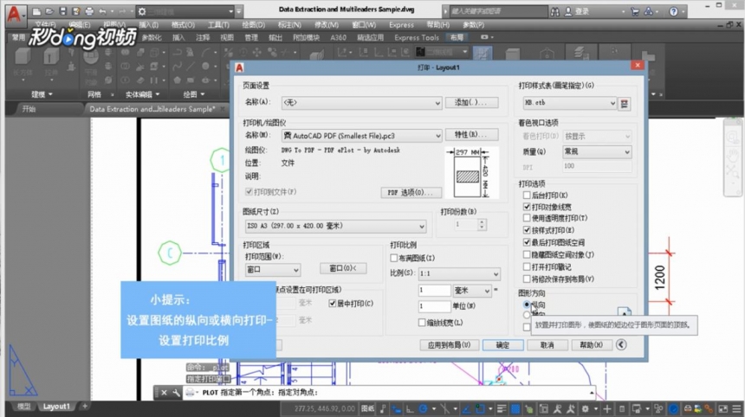Open the 比例(S) 1:1 scale dropdown
This screenshot has width=745, height=417.
click(x=459, y=273)
